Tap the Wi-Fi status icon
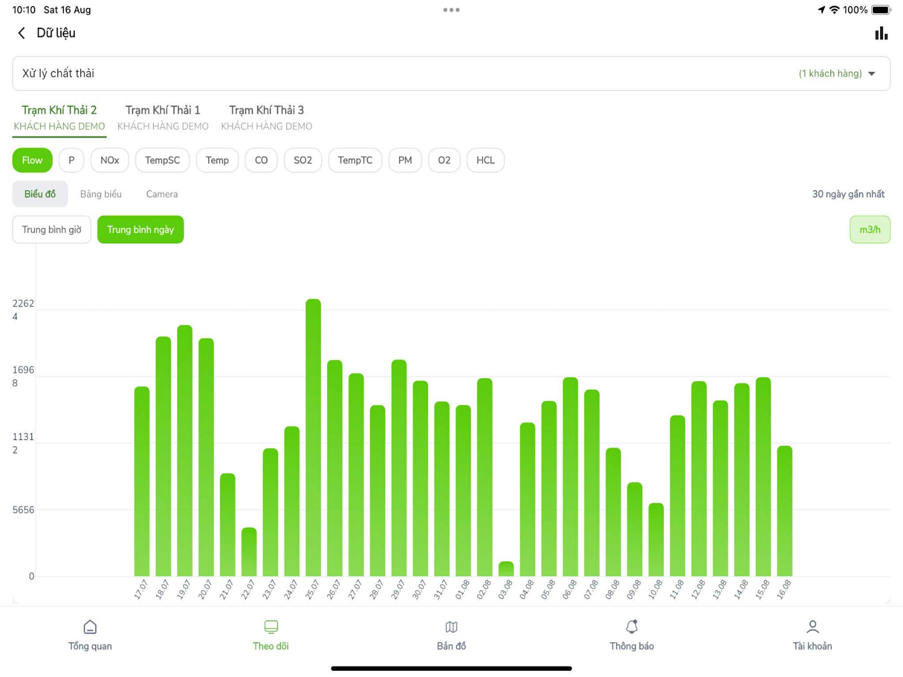Viewport: 903px width, 677px height. click(835, 10)
